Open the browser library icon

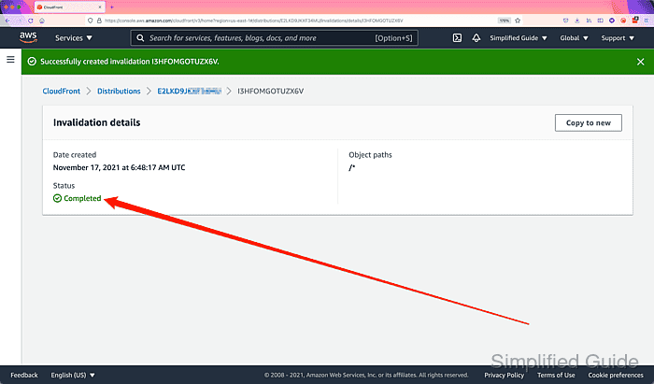coord(589,21)
